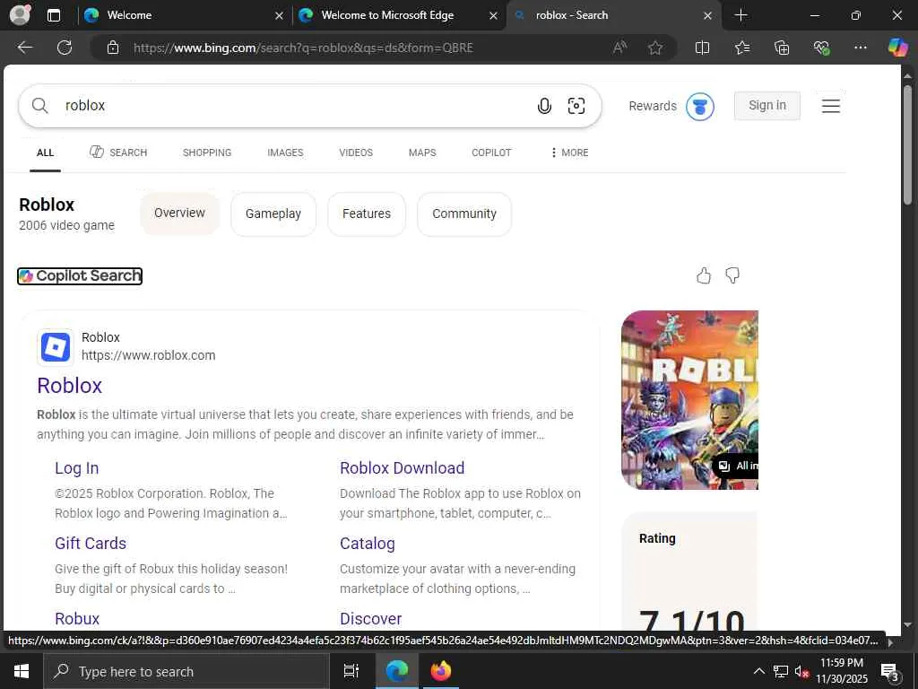Expand the MORE search options
Screen dimensions: 918x689
[x=569, y=153]
